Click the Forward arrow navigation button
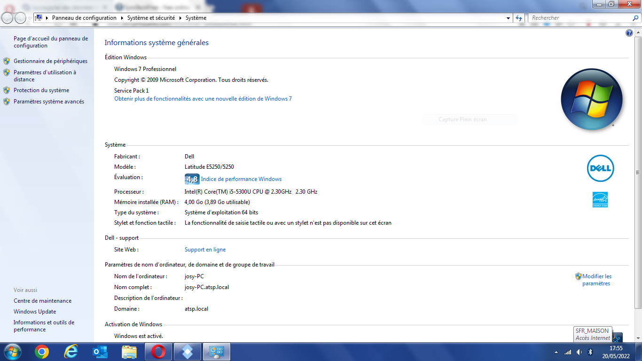642x361 pixels. pyautogui.click(x=20, y=18)
